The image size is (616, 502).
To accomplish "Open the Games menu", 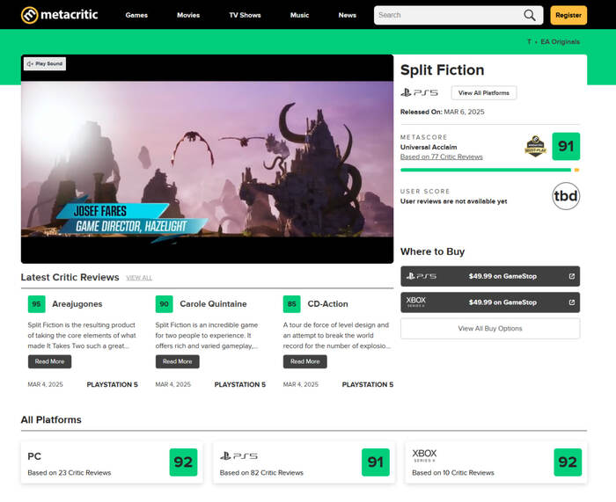I will click(x=136, y=15).
